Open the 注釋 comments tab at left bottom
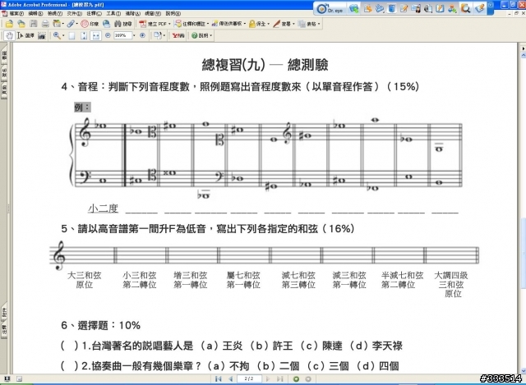Viewport: 526px width, 385px height. (x=4, y=330)
